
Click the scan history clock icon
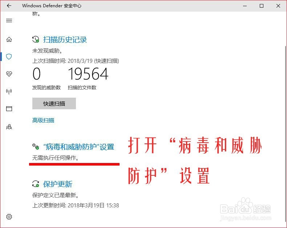(x=36, y=39)
